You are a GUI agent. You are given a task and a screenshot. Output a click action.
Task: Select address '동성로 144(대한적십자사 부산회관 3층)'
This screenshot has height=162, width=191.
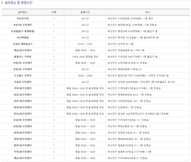[x=138, y=114]
